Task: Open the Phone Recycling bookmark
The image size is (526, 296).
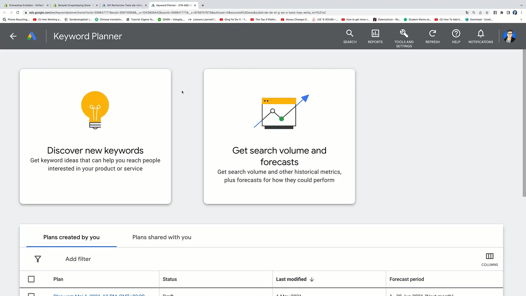Action: point(16,19)
